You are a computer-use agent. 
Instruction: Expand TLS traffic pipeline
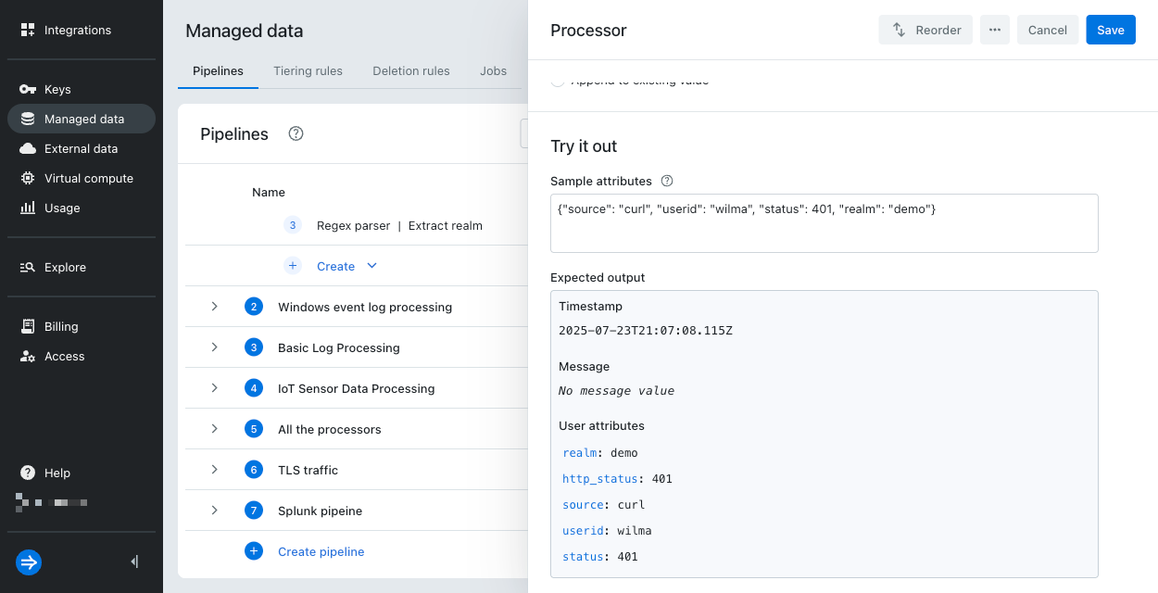214,470
